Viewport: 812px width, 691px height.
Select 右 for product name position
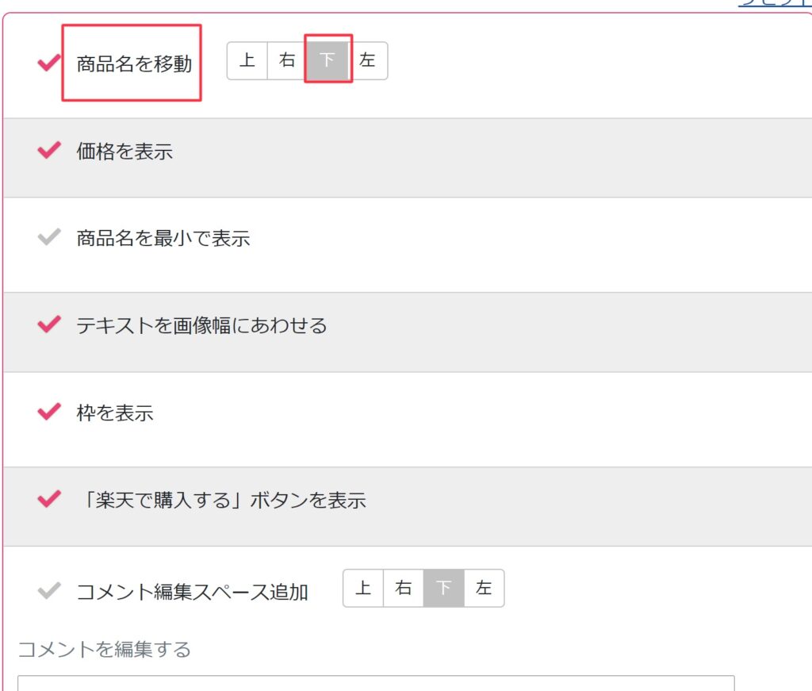287,60
